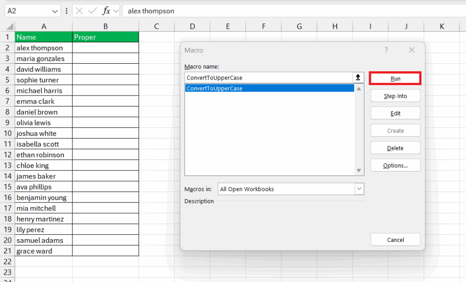Select column B header

click(x=105, y=26)
